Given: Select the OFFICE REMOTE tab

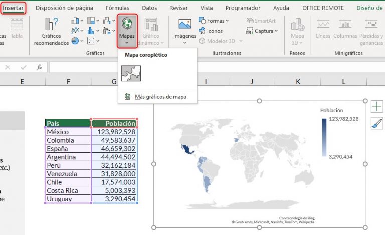Looking at the screenshot, I should pyautogui.click(x=323, y=8).
